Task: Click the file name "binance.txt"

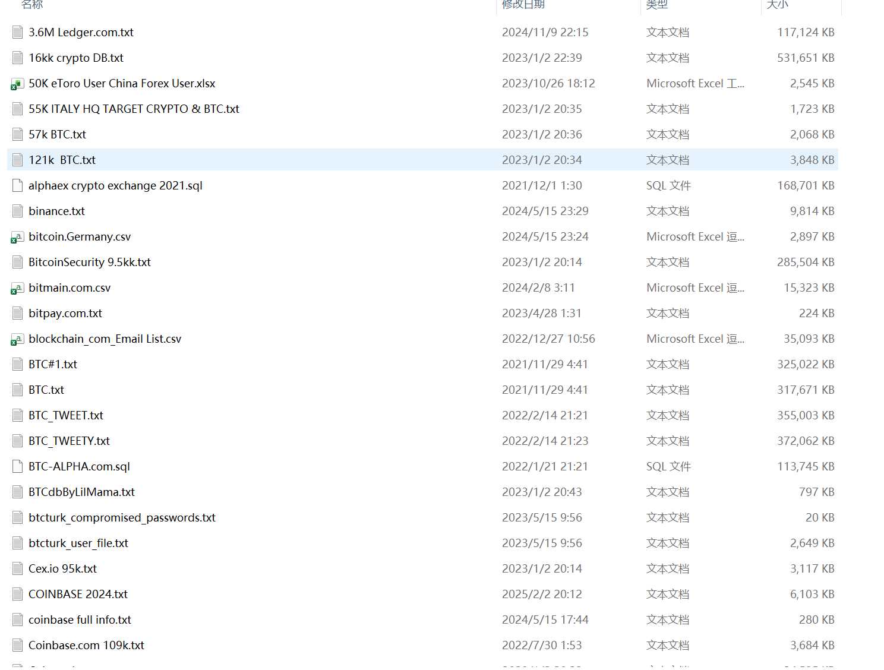Action: (x=56, y=211)
